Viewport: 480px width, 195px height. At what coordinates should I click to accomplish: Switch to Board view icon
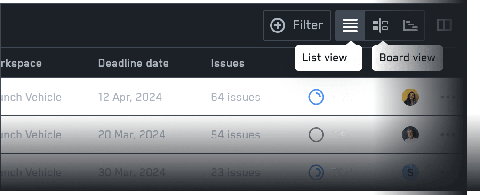(x=380, y=25)
